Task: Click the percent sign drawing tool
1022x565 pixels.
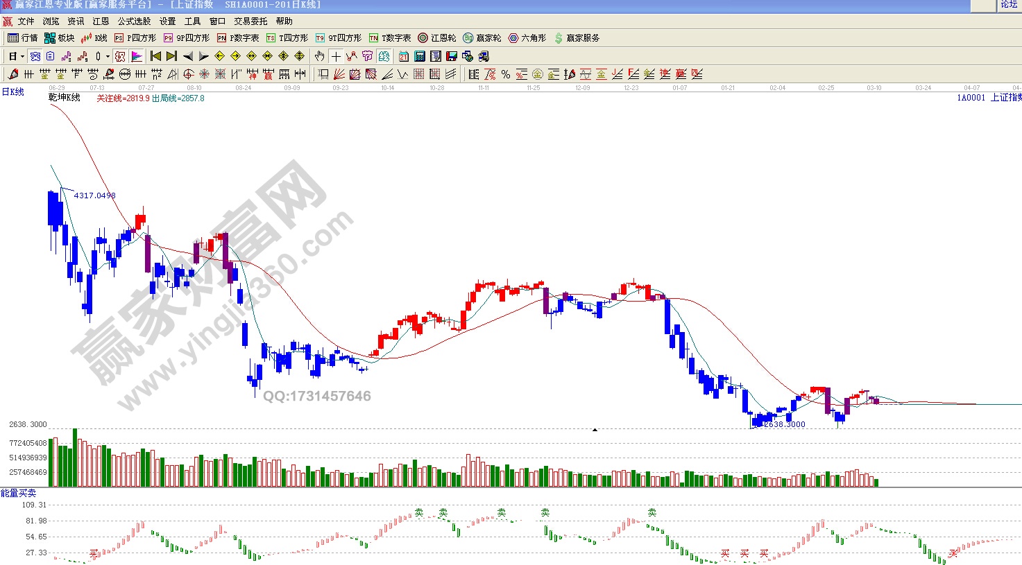Action: (x=506, y=74)
